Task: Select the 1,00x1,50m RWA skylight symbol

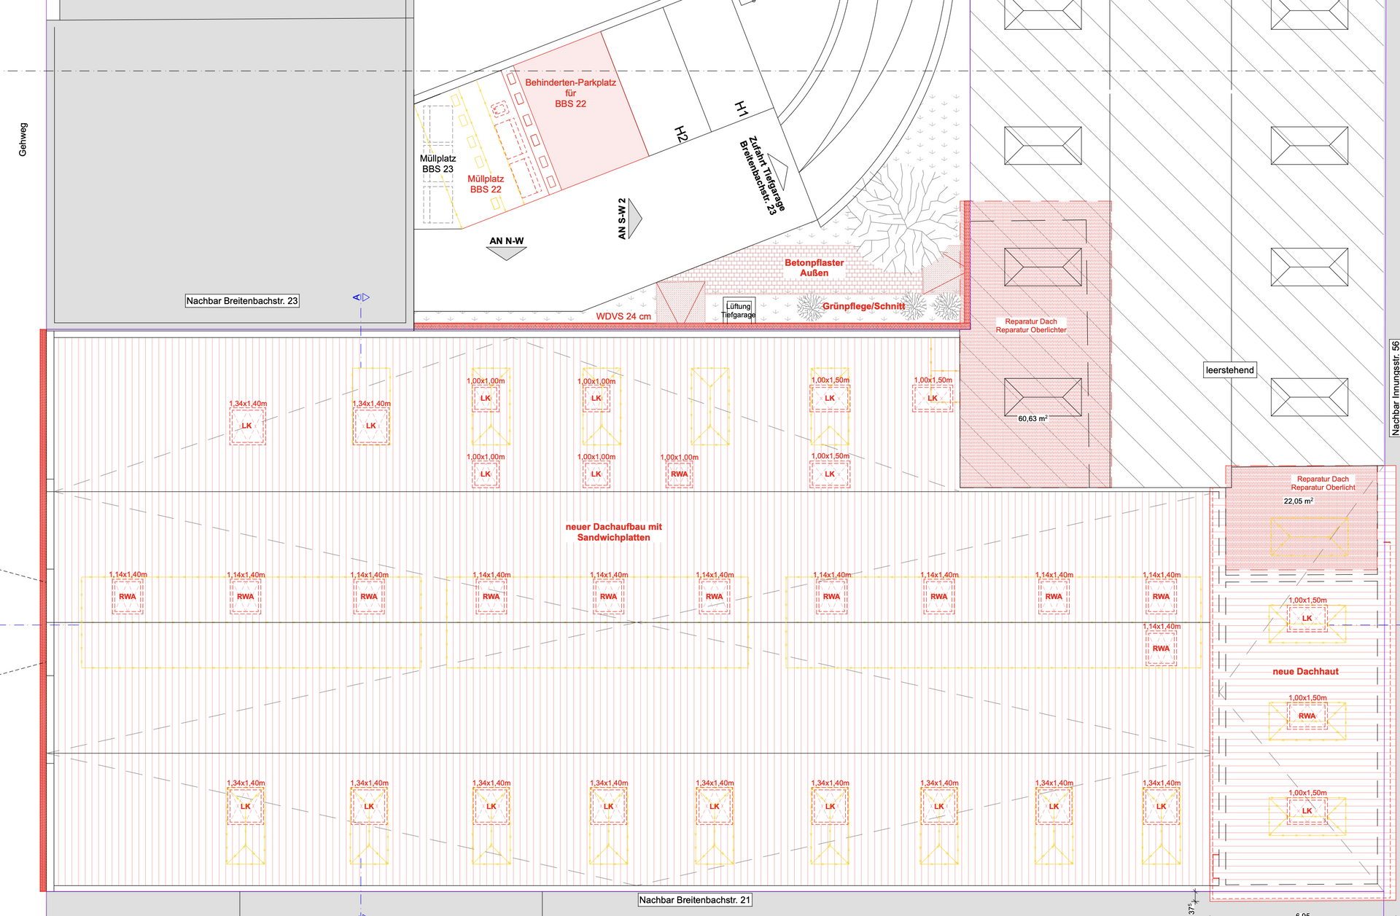Action: (1307, 716)
